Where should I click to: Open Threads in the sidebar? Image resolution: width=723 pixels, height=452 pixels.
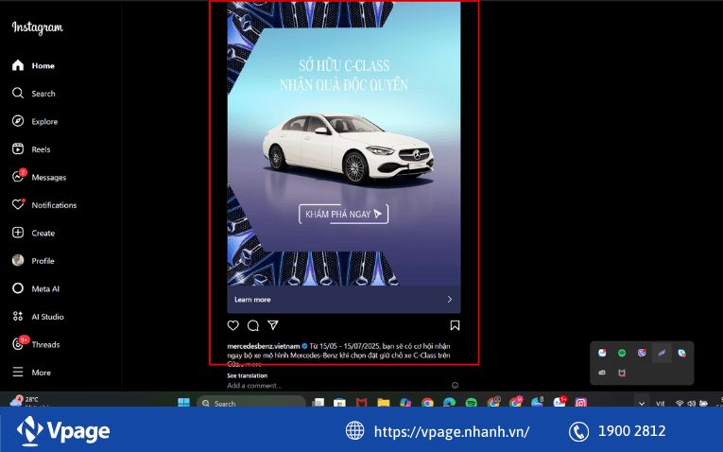pyautogui.click(x=36, y=344)
